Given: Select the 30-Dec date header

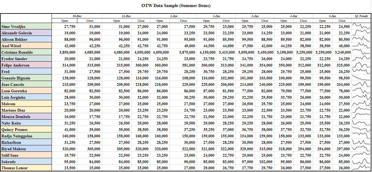Looking at the screenshot, I should 77,16.
